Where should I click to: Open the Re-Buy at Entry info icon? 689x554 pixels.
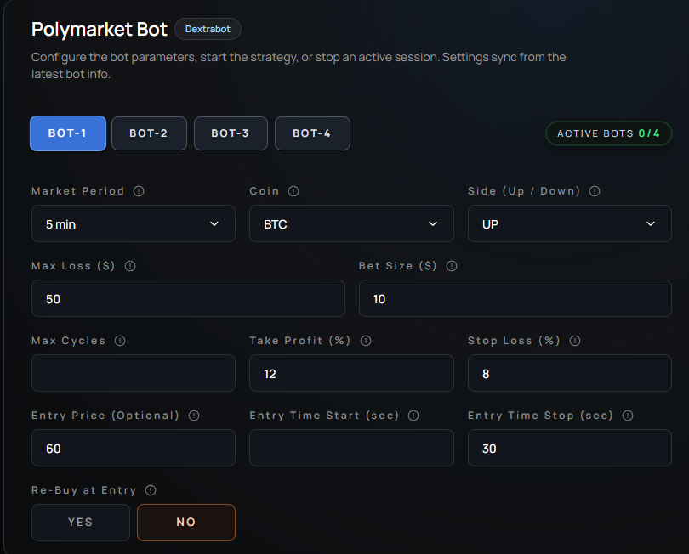click(151, 490)
